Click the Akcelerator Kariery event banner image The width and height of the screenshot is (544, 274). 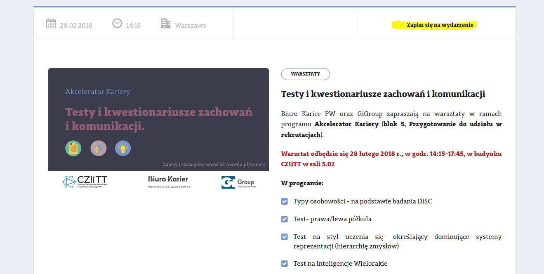coord(158,120)
